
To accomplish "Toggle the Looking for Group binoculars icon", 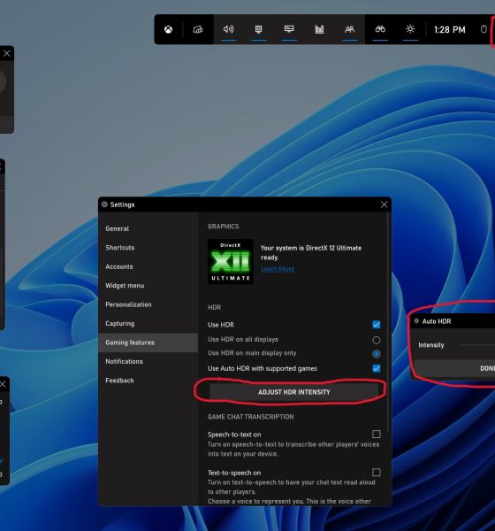I will 380,29.
